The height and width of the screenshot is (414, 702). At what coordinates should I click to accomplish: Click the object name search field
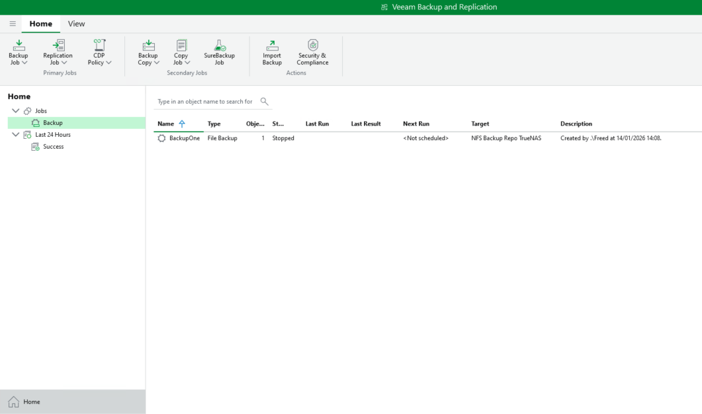tap(205, 102)
